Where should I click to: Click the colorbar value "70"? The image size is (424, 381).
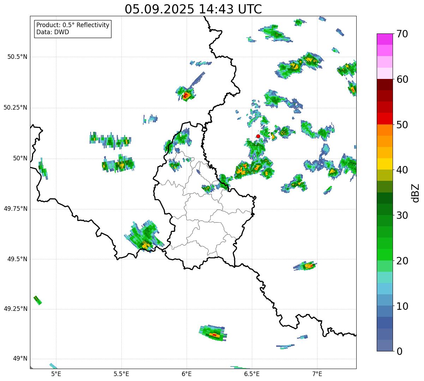click(x=402, y=34)
